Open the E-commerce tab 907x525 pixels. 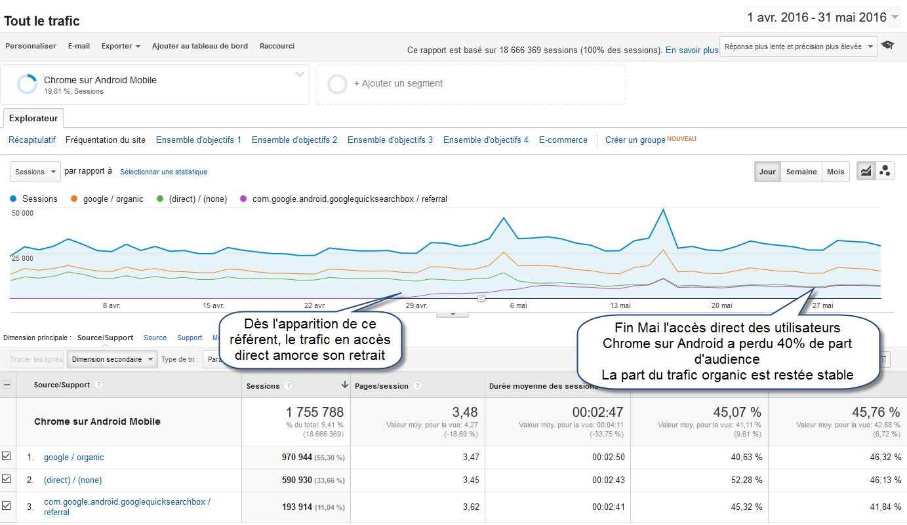[563, 140]
